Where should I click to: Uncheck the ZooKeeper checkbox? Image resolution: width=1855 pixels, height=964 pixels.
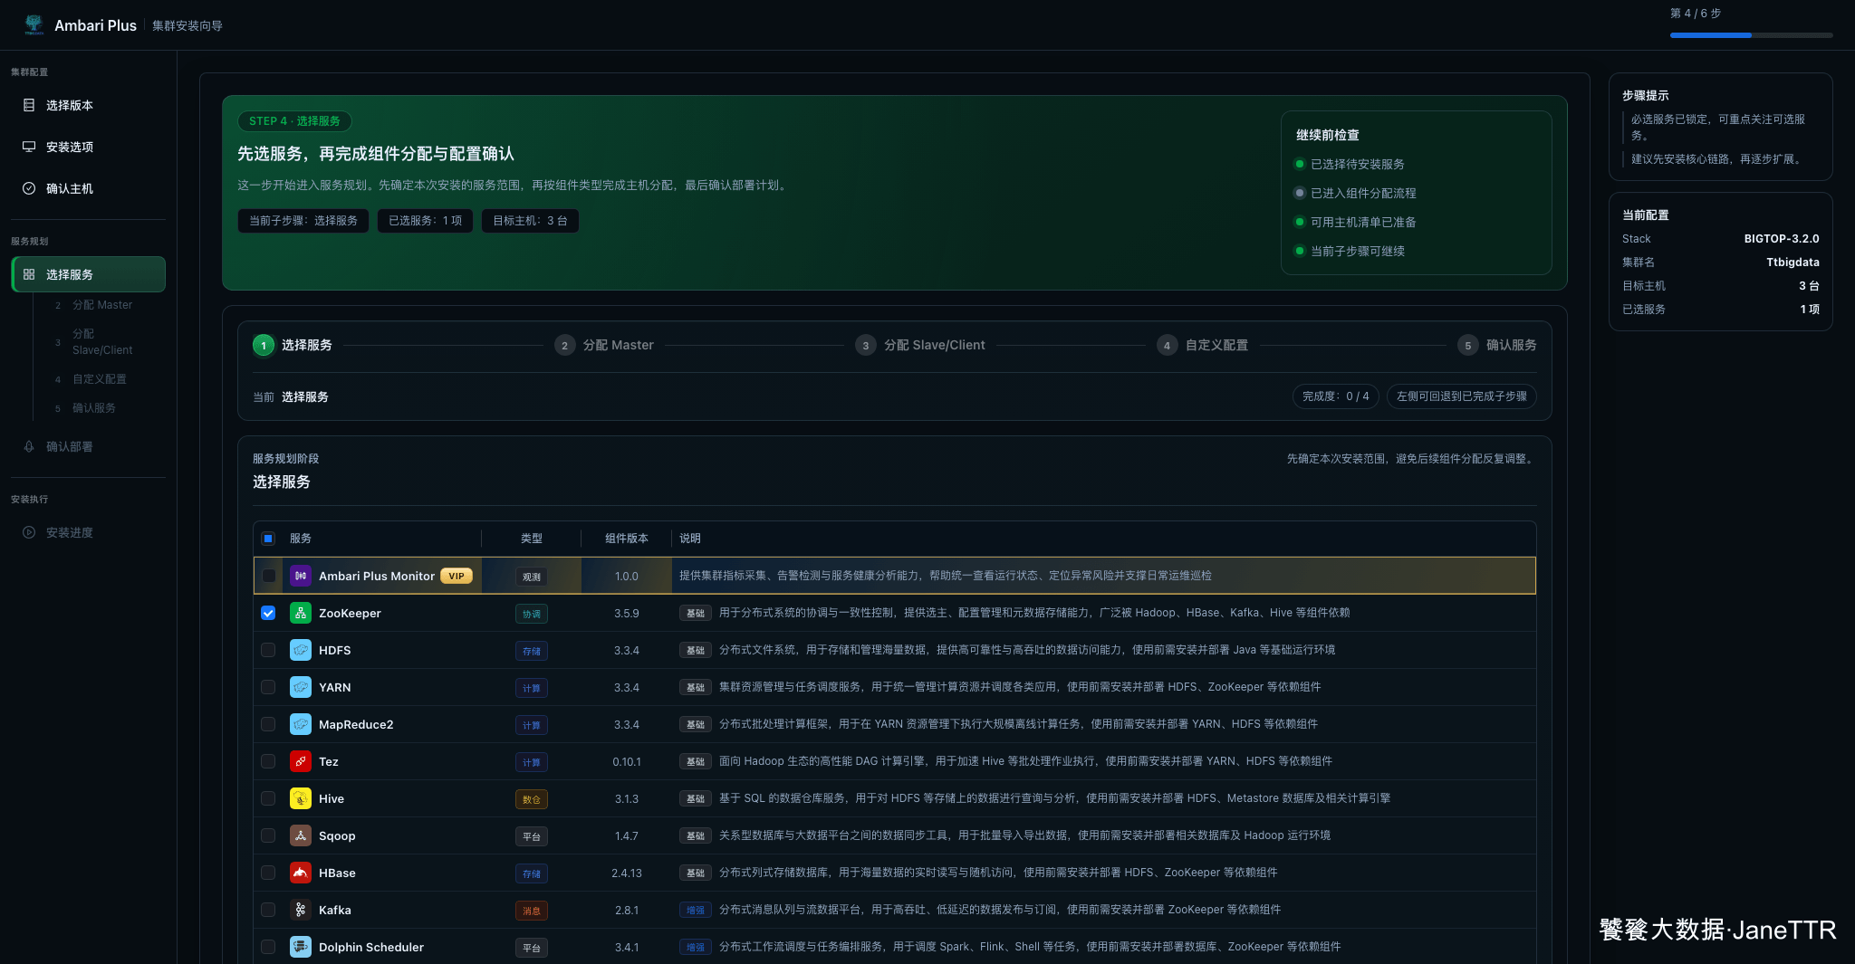268,613
